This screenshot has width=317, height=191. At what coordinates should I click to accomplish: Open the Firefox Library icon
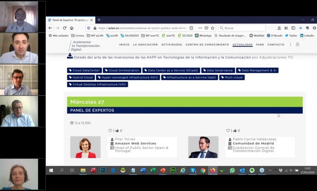tap(286, 28)
